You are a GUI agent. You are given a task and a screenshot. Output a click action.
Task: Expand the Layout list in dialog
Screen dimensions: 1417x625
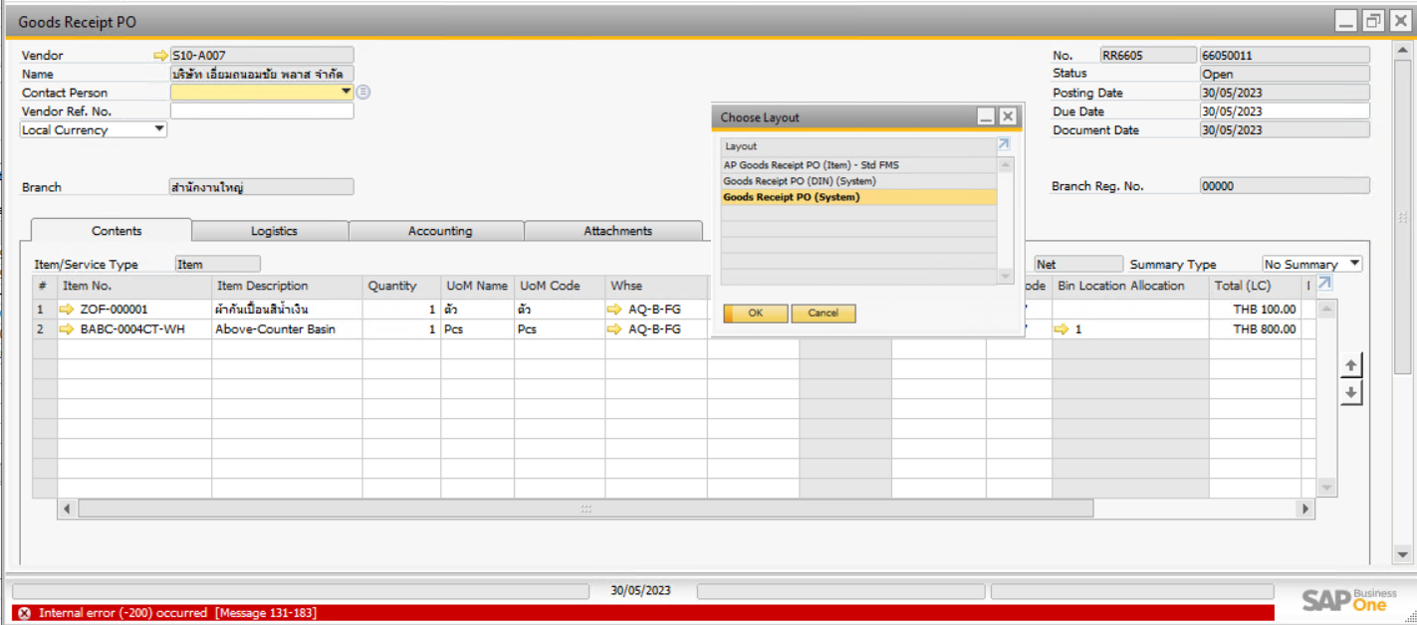point(1004,145)
